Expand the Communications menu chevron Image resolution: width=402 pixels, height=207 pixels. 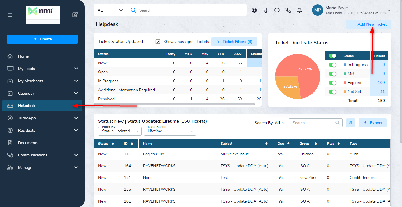click(76, 155)
